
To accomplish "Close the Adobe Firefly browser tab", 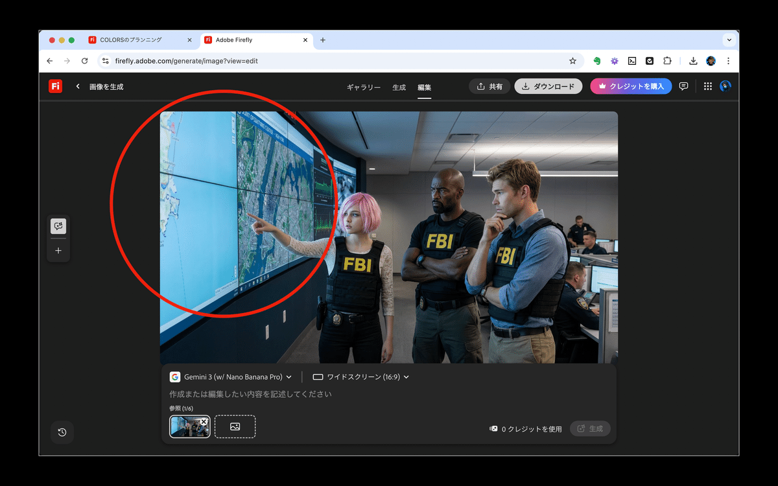I will (305, 40).
